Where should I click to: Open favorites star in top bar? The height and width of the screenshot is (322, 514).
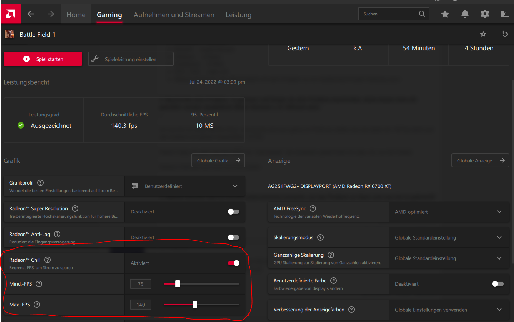[x=445, y=14]
